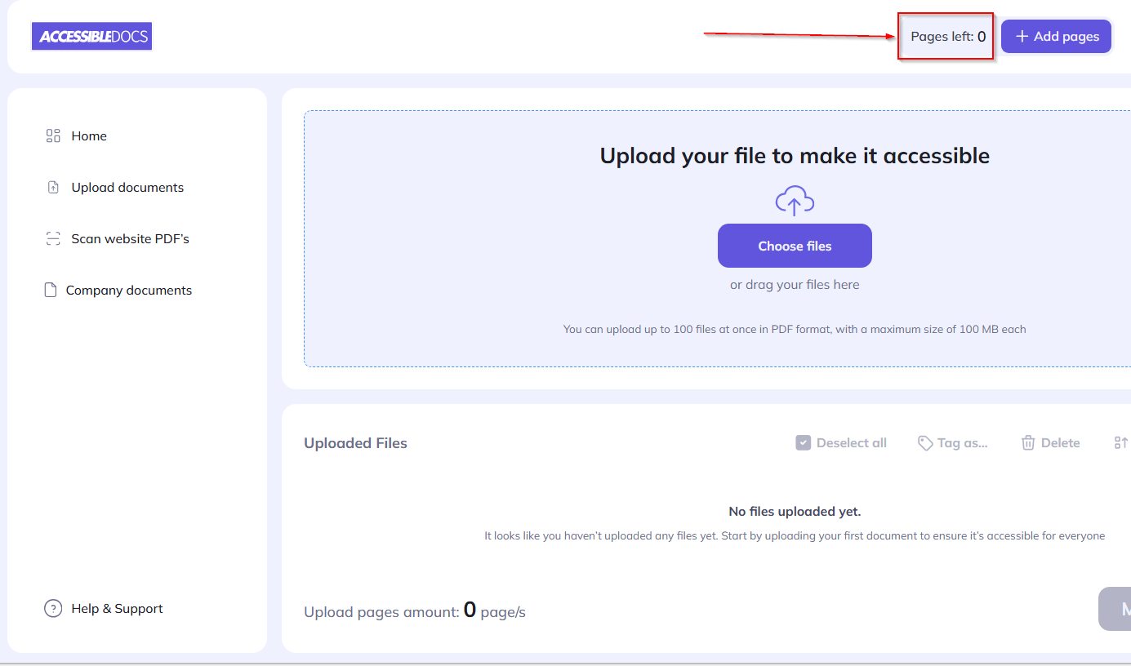Click the Upload documents sidebar icon
The height and width of the screenshot is (666, 1131).
[x=52, y=187]
